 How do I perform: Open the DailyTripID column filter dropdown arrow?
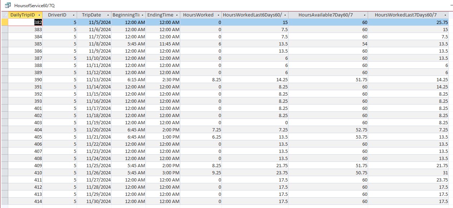tap(39, 15)
